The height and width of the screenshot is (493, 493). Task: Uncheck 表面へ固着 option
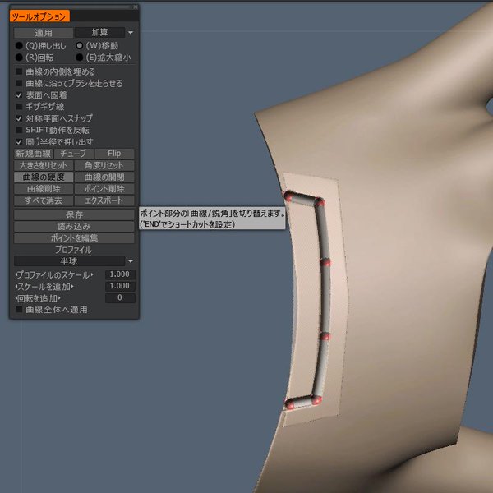(x=20, y=95)
